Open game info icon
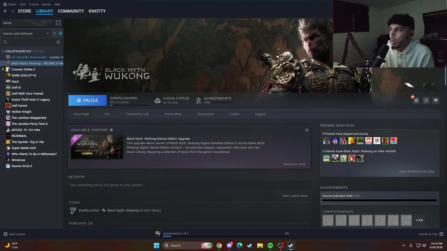Viewport: 447px width, 251px height. click(426, 100)
